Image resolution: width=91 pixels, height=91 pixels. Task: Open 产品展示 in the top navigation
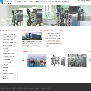31,2
